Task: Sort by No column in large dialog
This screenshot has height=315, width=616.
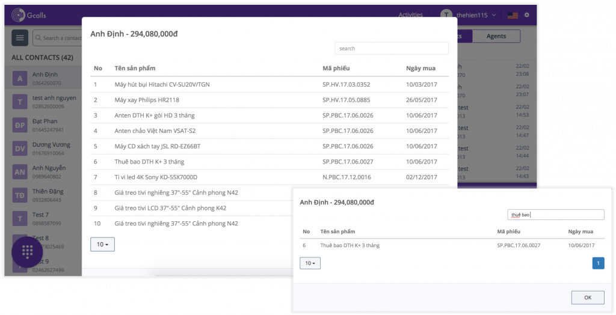Action: 98,68
